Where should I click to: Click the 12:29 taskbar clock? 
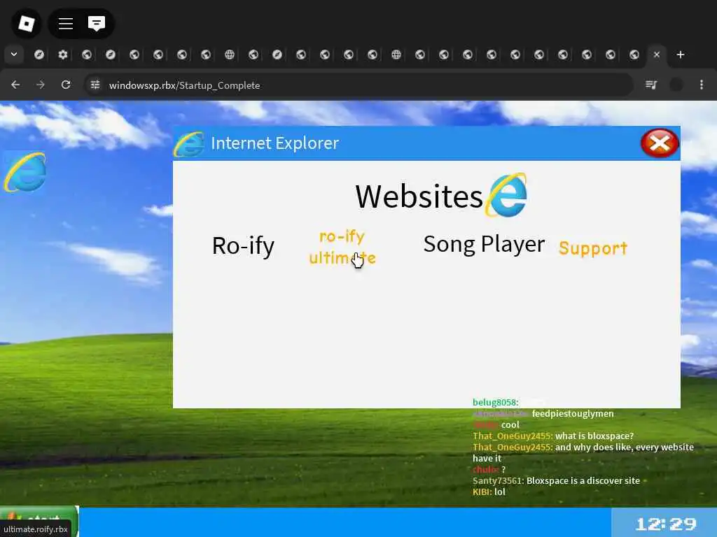click(666, 523)
